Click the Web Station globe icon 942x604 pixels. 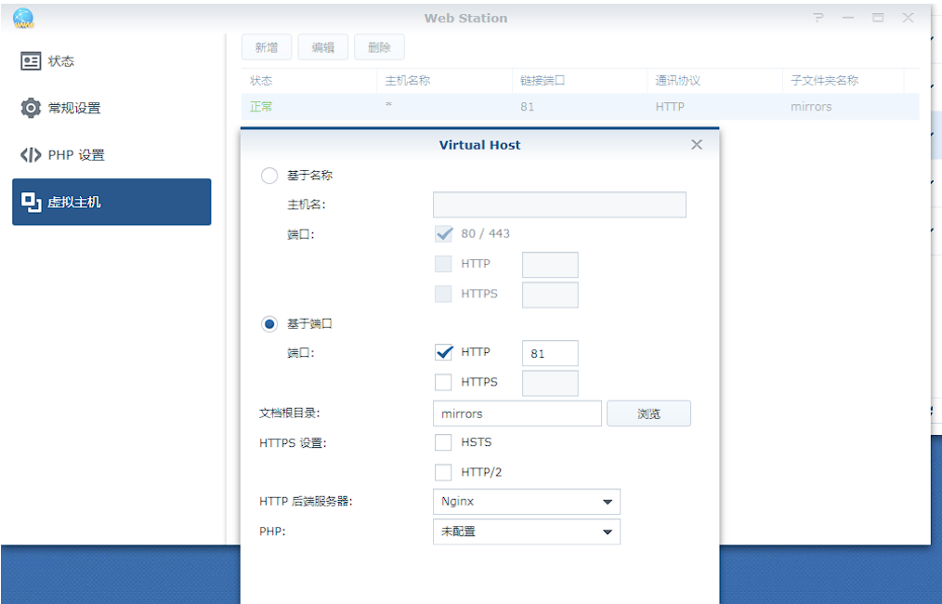[x=24, y=18]
